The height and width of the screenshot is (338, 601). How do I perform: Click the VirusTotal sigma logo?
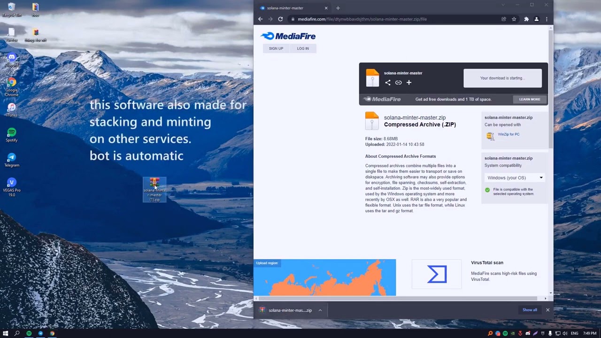pyautogui.click(x=437, y=274)
